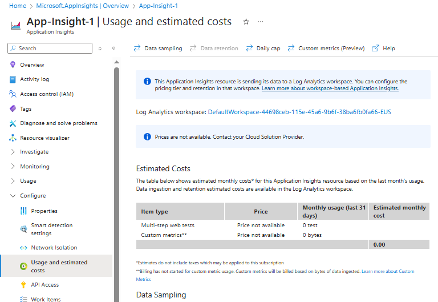Open Work Items
Screen dimensions: 438x302
pos(46,299)
